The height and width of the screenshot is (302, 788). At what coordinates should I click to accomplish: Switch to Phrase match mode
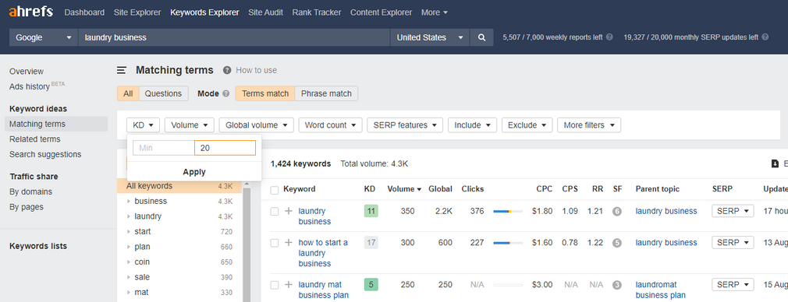(x=327, y=94)
